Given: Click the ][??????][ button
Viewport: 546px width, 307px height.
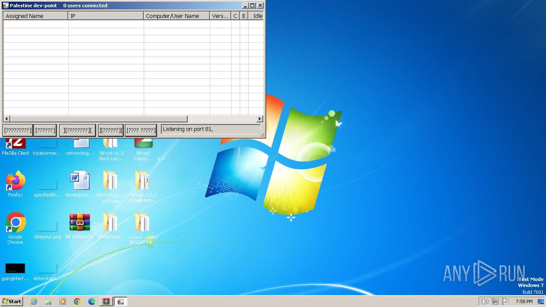Looking at the screenshot, I should (110, 130).
